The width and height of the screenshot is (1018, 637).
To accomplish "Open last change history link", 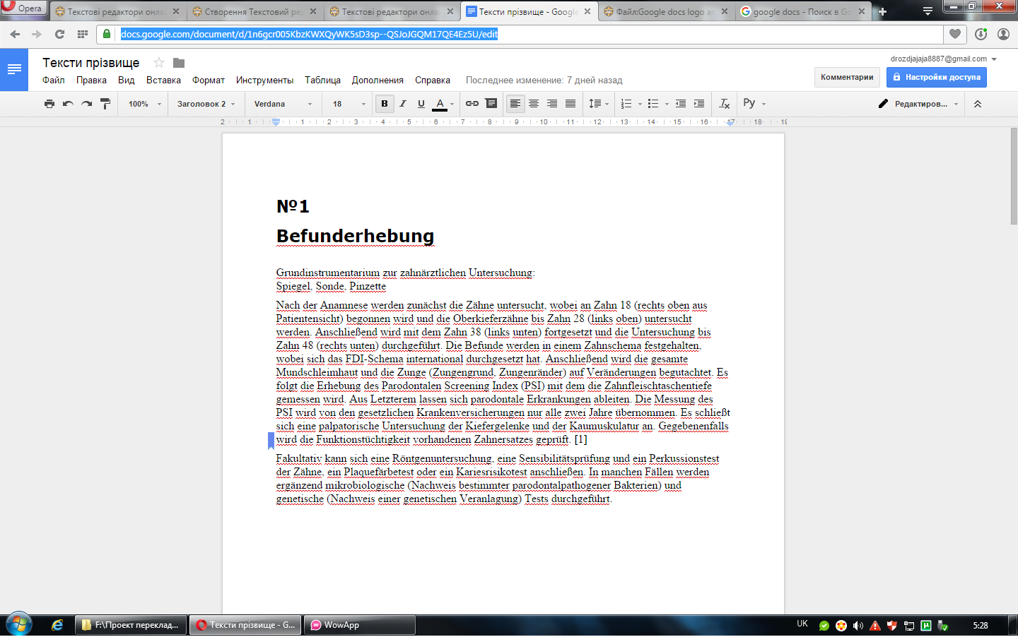I will tap(544, 80).
